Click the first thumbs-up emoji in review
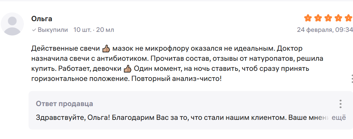 [106, 48]
